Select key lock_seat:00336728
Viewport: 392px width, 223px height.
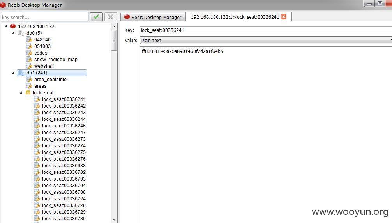pyautogui.click(x=64, y=205)
